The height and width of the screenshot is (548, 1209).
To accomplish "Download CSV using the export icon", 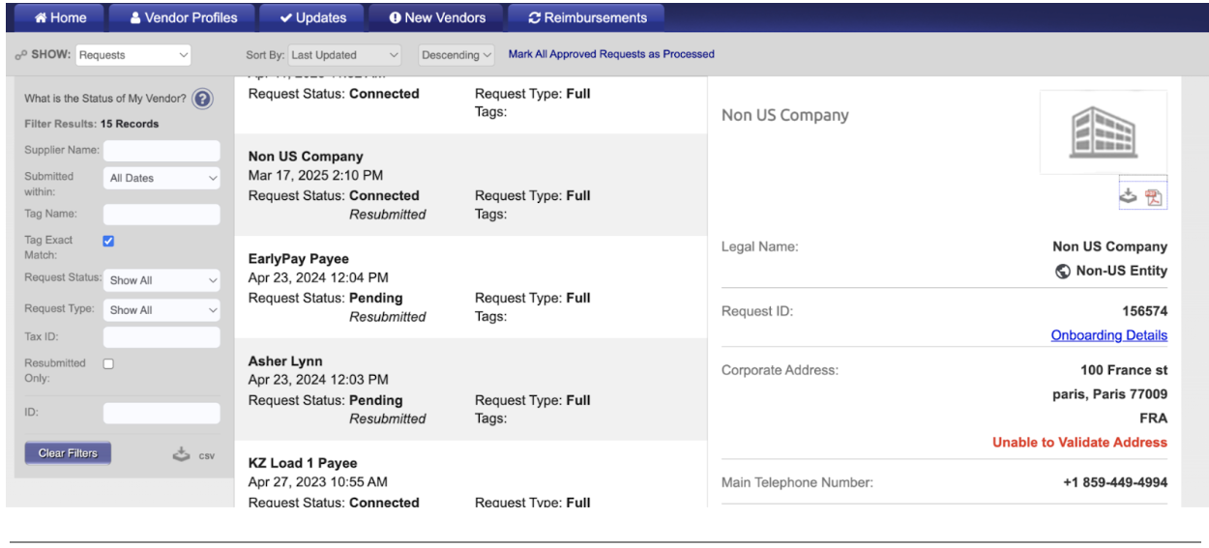I will click(x=182, y=454).
